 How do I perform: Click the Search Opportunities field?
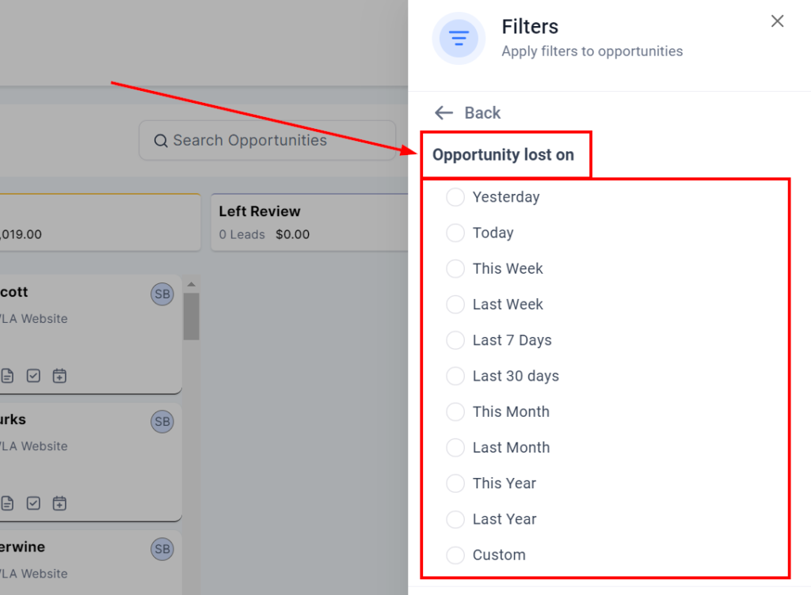[x=268, y=141]
